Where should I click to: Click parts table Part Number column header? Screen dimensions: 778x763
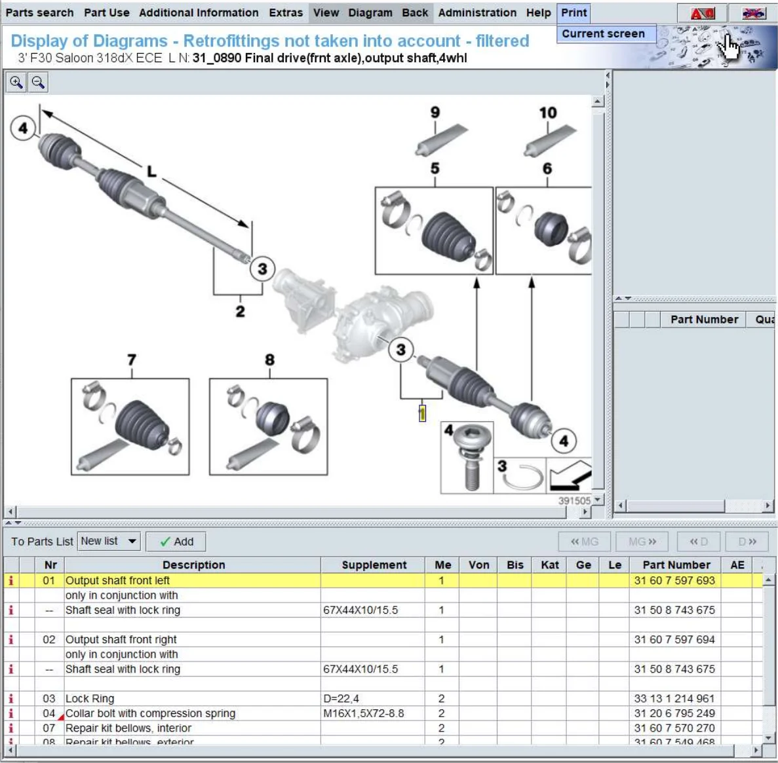pos(676,565)
